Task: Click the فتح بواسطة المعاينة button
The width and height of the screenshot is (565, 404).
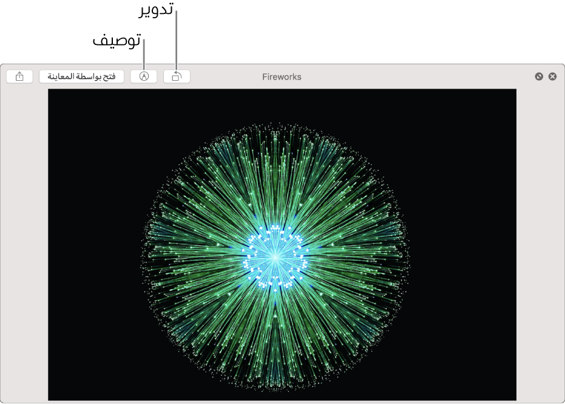Action: pos(82,77)
